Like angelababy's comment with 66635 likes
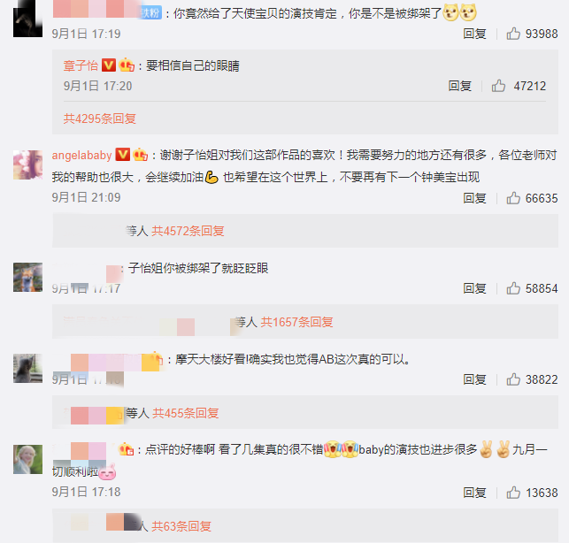569x543 pixels. tap(513, 198)
